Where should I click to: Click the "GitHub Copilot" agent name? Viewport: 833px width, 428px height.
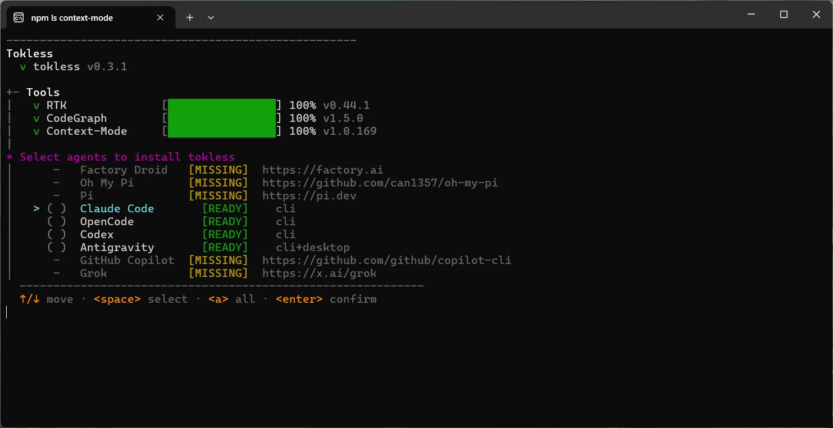point(127,260)
